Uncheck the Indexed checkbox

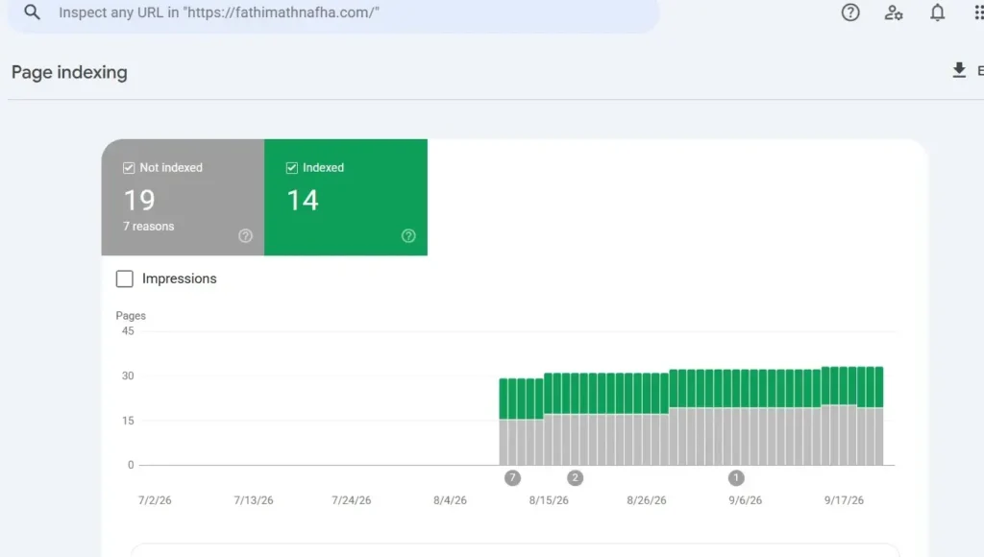pos(292,167)
